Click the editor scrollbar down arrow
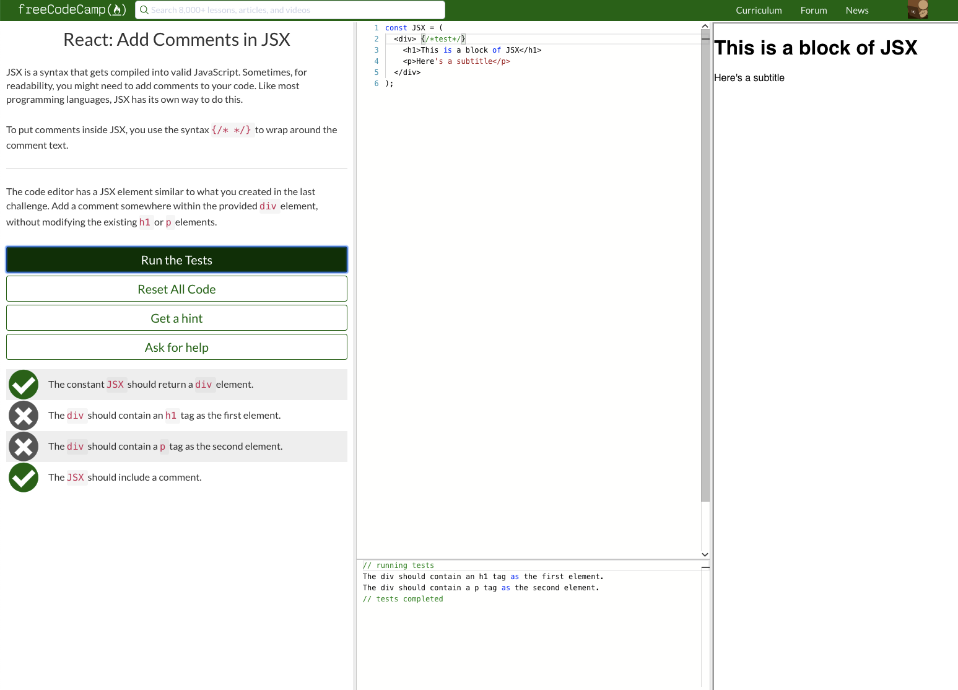The width and height of the screenshot is (958, 690). pyautogui.click(x=705, y=554)
